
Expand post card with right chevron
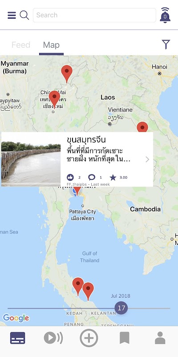(x=147, y=159)
